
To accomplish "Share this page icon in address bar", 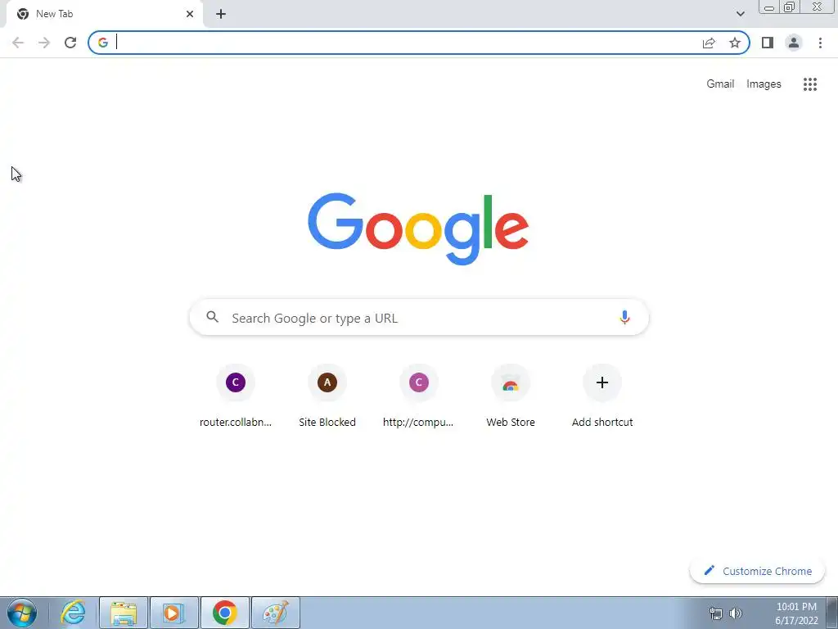I will [709, 43].
